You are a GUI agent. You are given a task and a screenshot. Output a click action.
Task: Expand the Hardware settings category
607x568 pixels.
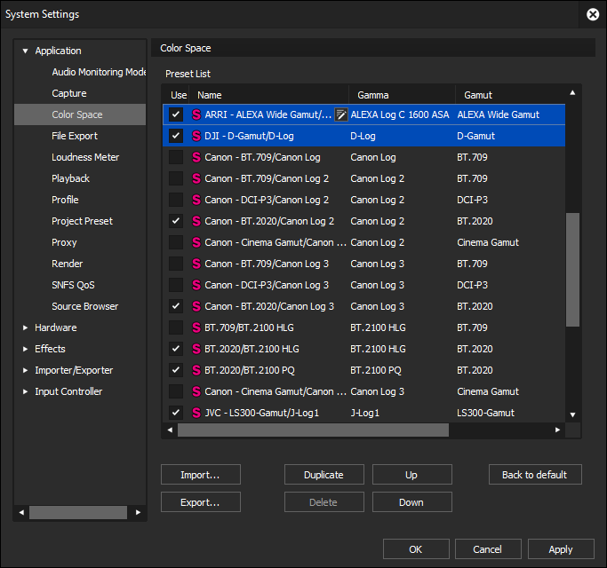26,327
